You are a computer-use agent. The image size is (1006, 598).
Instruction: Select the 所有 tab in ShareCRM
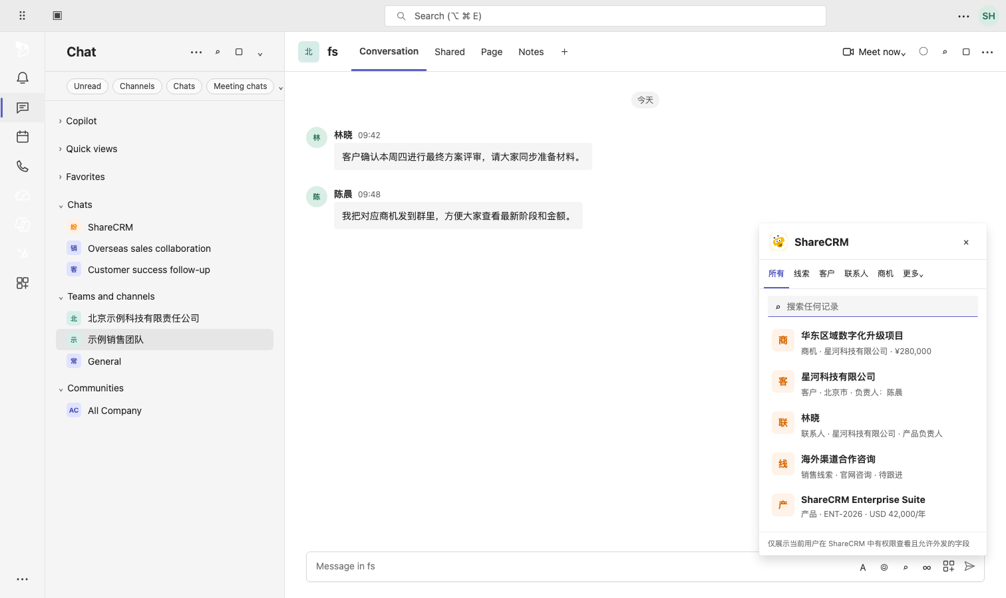click(x=776, y=274)
